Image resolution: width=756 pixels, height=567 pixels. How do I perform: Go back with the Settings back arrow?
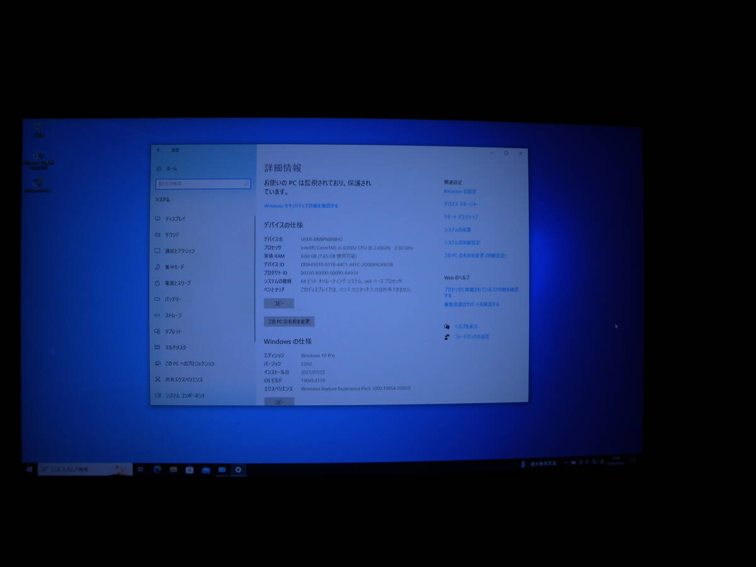[x=159, y=150]
